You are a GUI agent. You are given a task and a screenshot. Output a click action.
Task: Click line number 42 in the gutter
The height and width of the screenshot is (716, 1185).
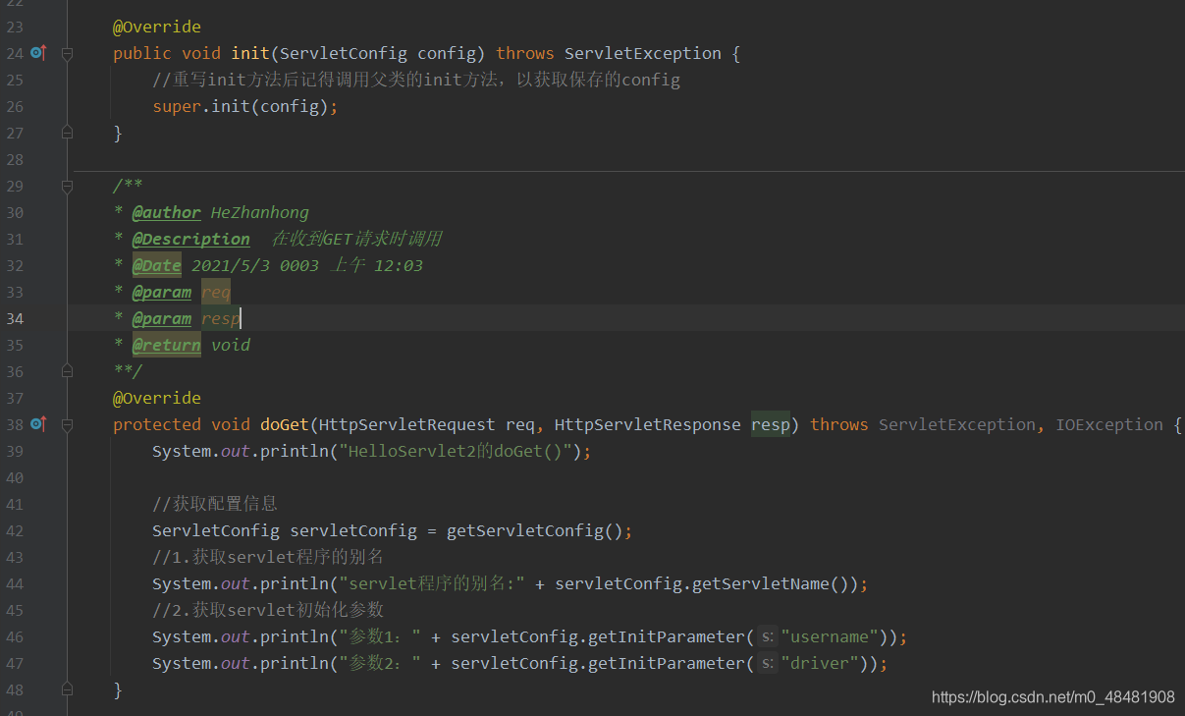(x=15, y=530)
